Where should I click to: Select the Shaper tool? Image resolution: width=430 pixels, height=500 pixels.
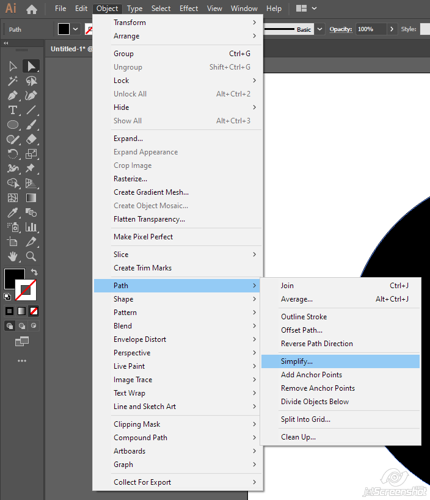pos(13,139)
